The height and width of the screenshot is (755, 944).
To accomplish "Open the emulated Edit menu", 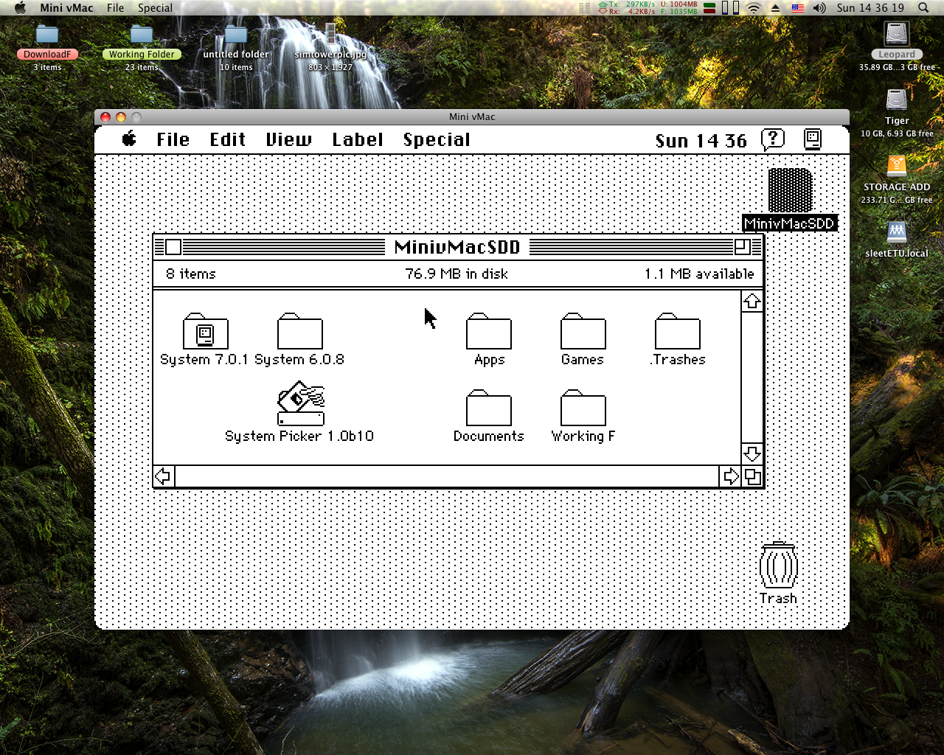I will [228, 139].
